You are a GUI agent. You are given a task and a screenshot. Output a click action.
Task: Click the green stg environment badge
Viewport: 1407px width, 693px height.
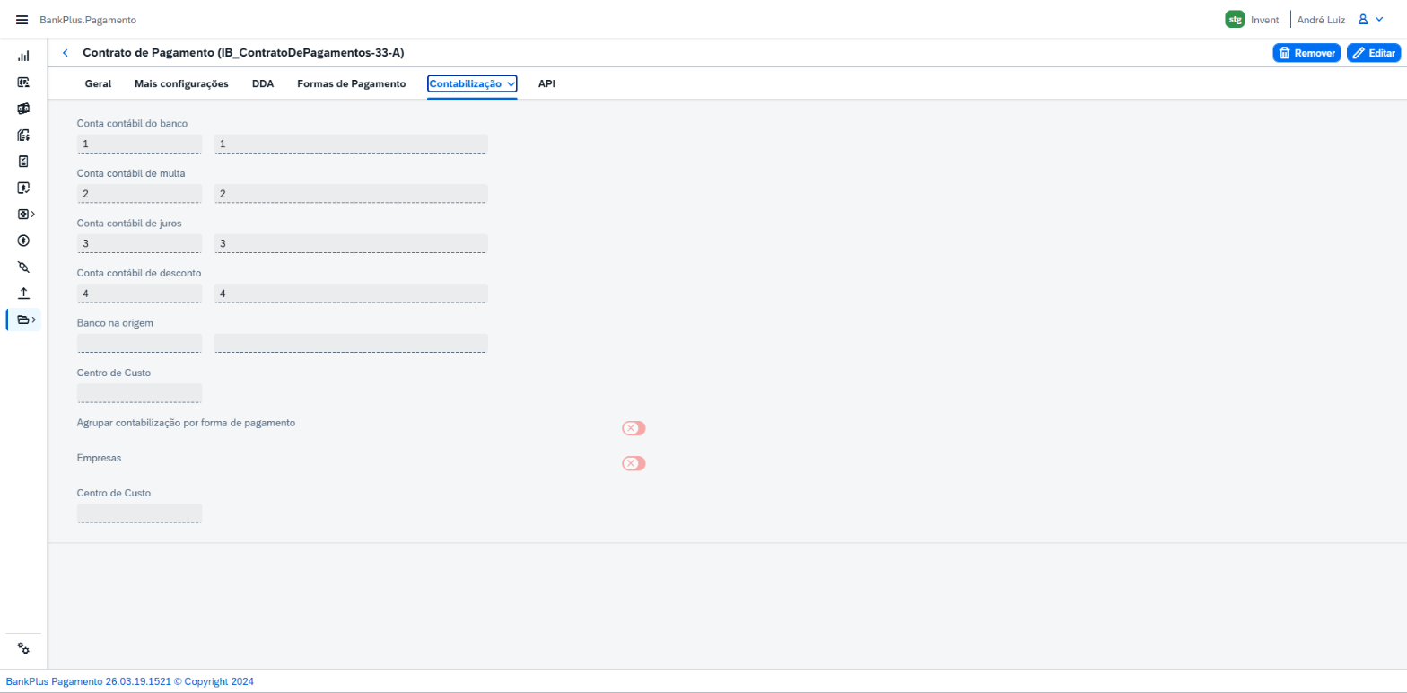(1235, 19)
